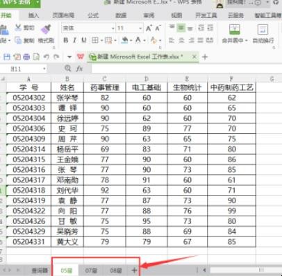The height and width of the screenshot is (276, 282).
Task: Click the increase indent icon
Action: click(x=210, y=28)
